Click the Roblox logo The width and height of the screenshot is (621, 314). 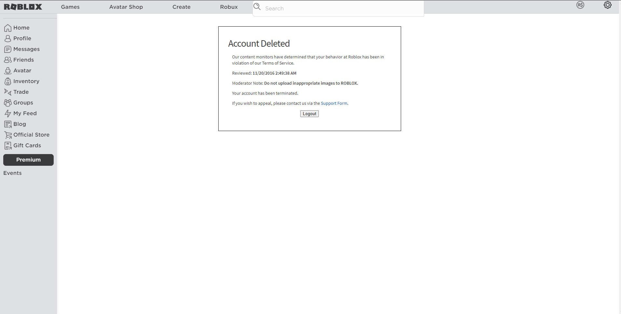(x=23, y=7)
